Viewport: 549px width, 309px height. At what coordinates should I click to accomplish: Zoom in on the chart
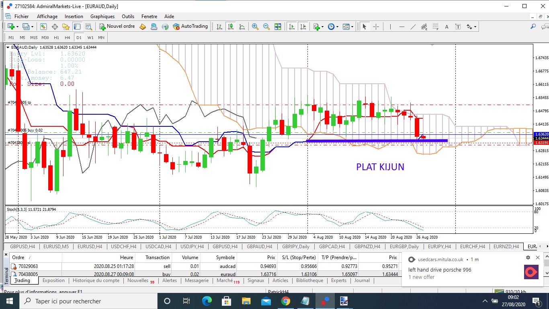pos(255,27)
